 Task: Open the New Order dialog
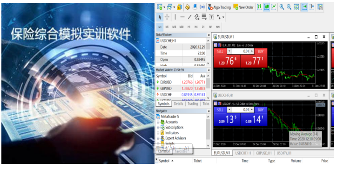(x=243, y=7)
